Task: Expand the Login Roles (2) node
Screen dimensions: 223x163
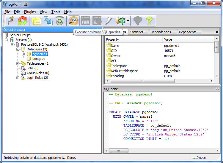Action: click(x=18, y=78)
